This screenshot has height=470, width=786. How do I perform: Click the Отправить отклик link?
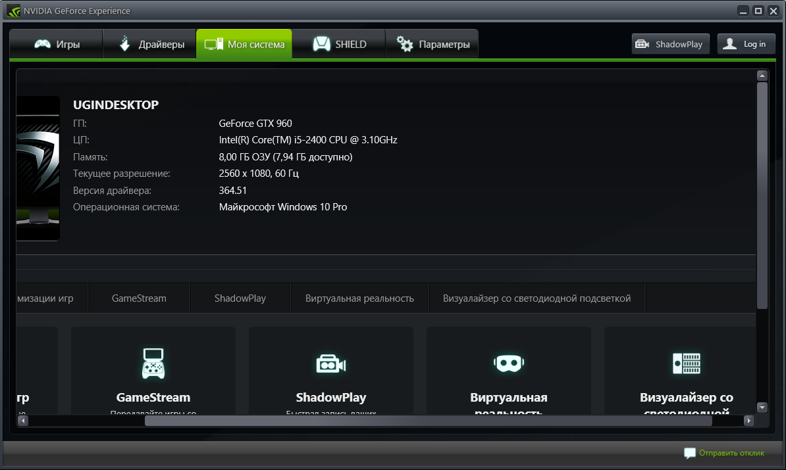click(731, 453)
